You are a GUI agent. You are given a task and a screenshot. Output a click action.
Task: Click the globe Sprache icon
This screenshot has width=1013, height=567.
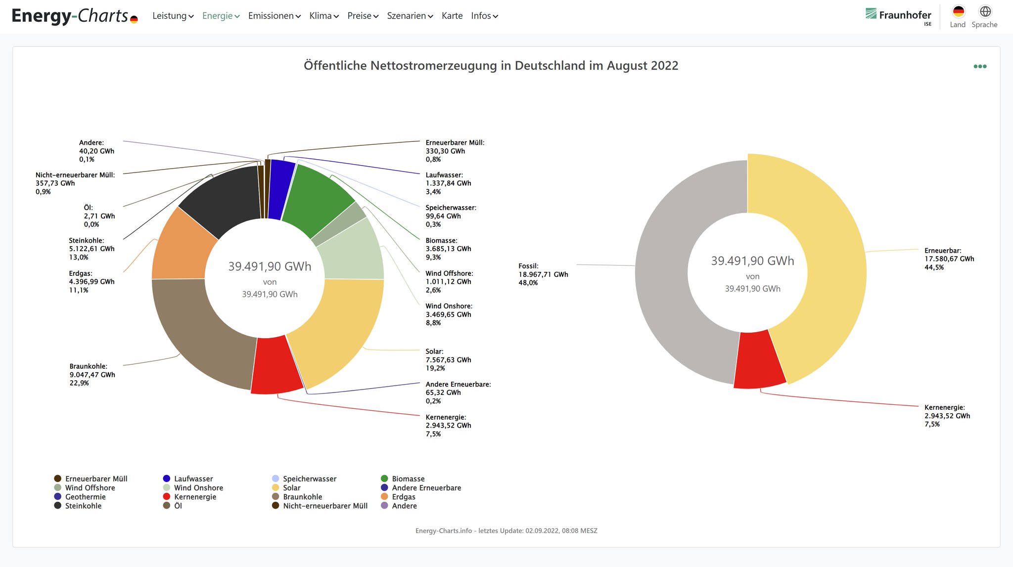tap(985, 12)
